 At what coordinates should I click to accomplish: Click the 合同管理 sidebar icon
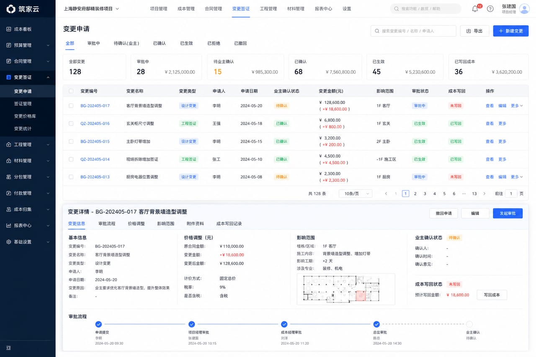(x=9, y=61)
